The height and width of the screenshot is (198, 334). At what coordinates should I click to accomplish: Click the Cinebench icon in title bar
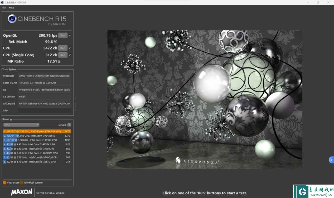tap(2, 2)
